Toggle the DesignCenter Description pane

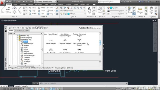coord(42,28)
